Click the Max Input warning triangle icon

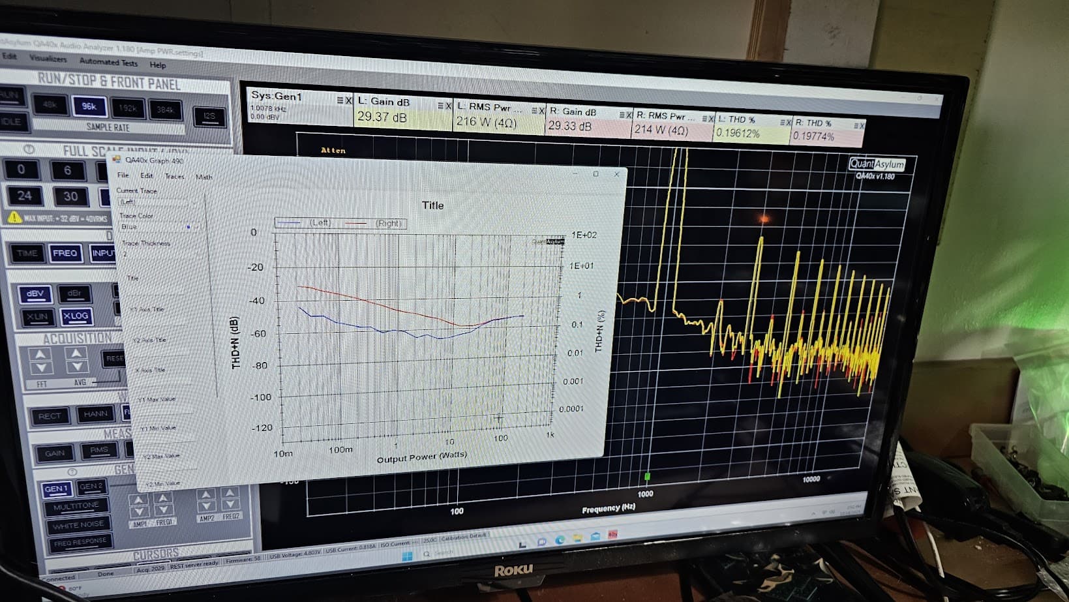point(14,217)
